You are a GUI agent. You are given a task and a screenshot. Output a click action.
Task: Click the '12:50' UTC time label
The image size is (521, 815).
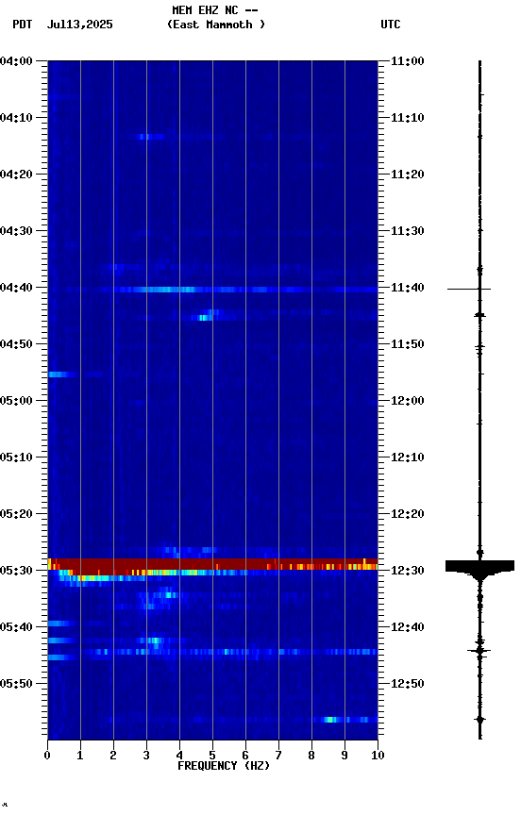[408, 684]
